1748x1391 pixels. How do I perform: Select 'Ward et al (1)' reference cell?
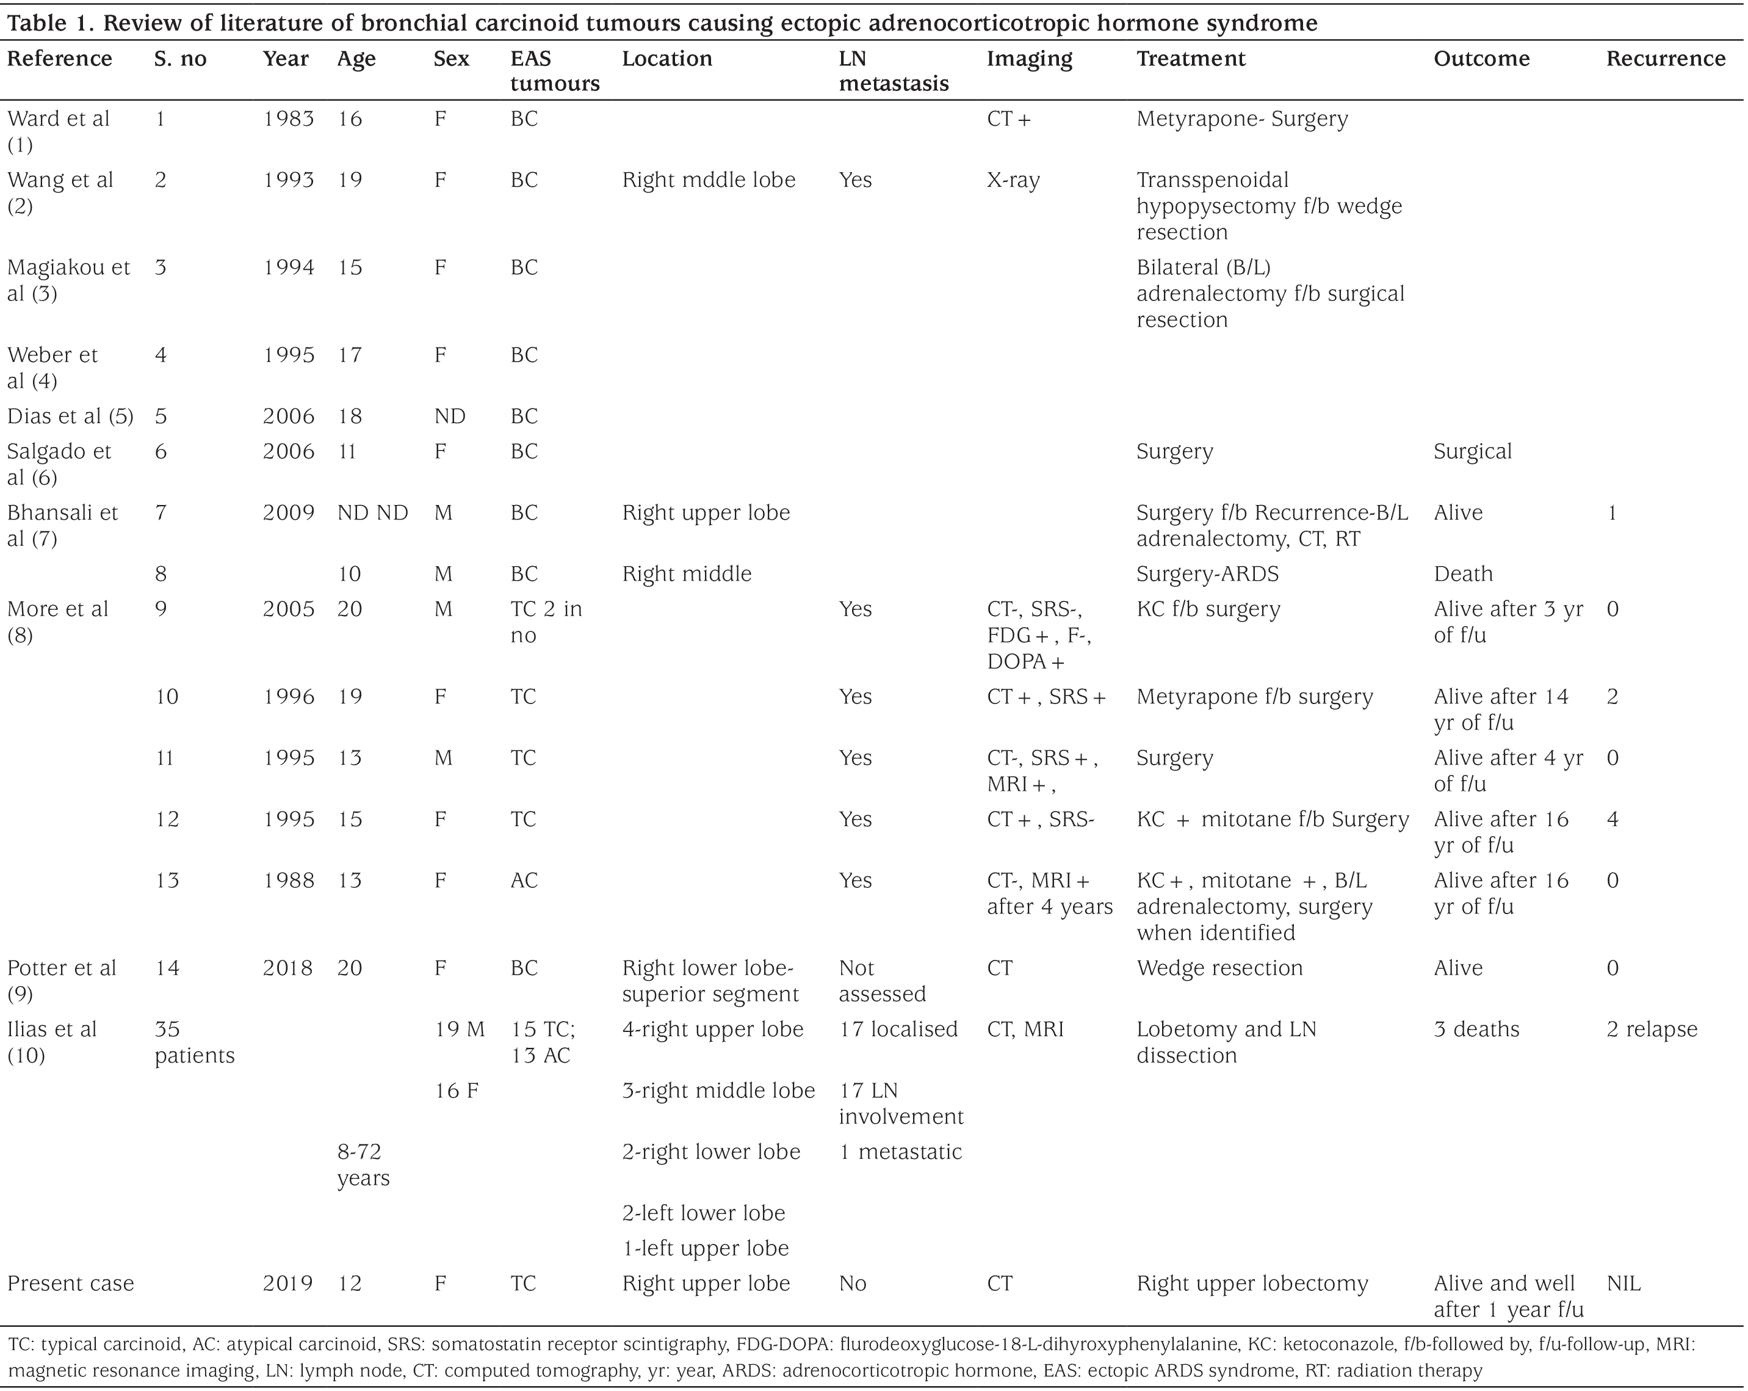(x=59, y=131)
